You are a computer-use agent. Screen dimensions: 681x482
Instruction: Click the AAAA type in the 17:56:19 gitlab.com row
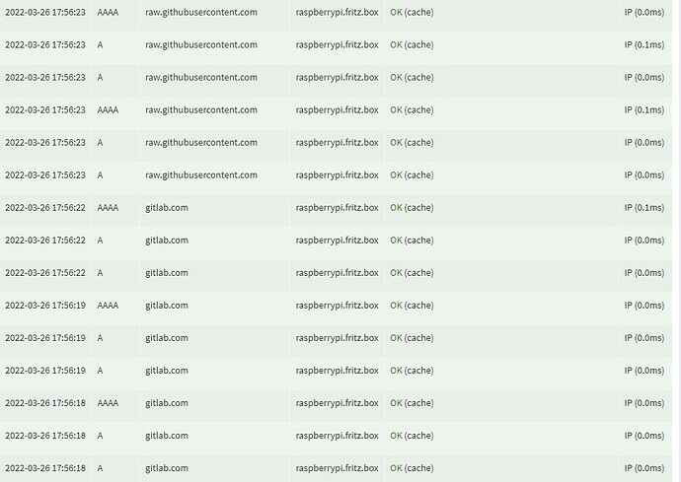[x=108, y=305]
